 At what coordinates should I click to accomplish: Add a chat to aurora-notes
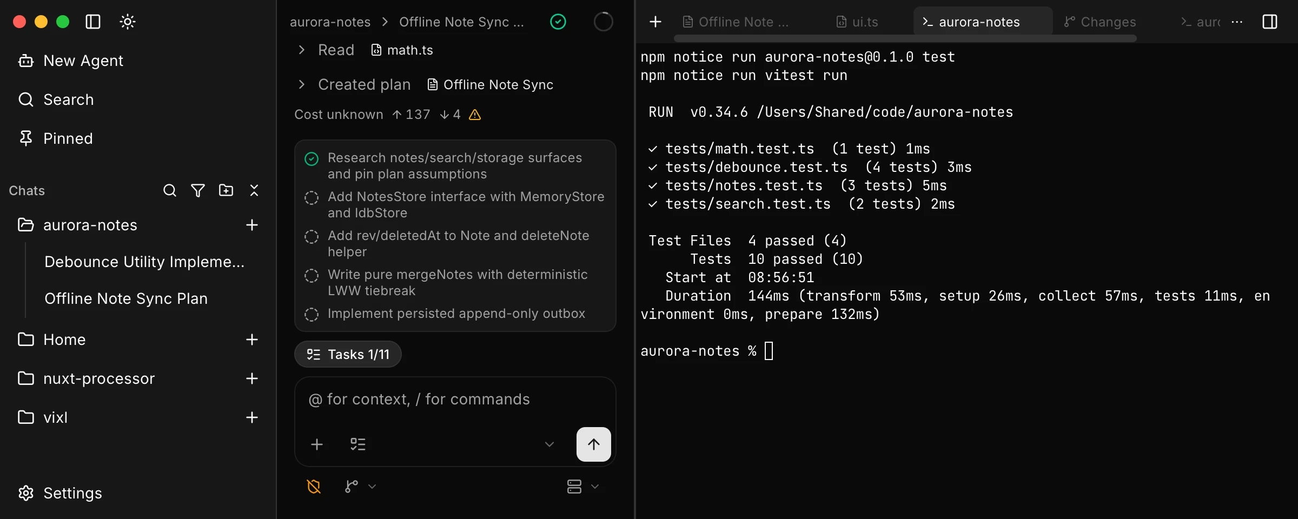click(252, 225)
